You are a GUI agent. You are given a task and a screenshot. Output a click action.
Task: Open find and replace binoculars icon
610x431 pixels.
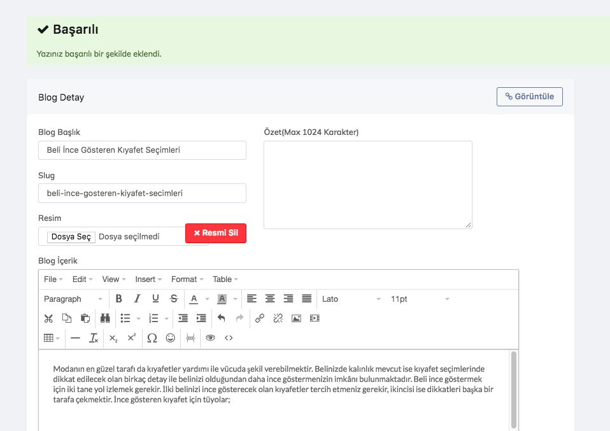click(x=104, y=318)
